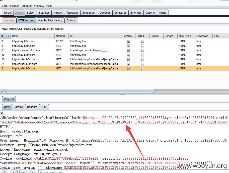Sort by the URL column header
The height and width of the screenshot is (173, 229).
95,36
